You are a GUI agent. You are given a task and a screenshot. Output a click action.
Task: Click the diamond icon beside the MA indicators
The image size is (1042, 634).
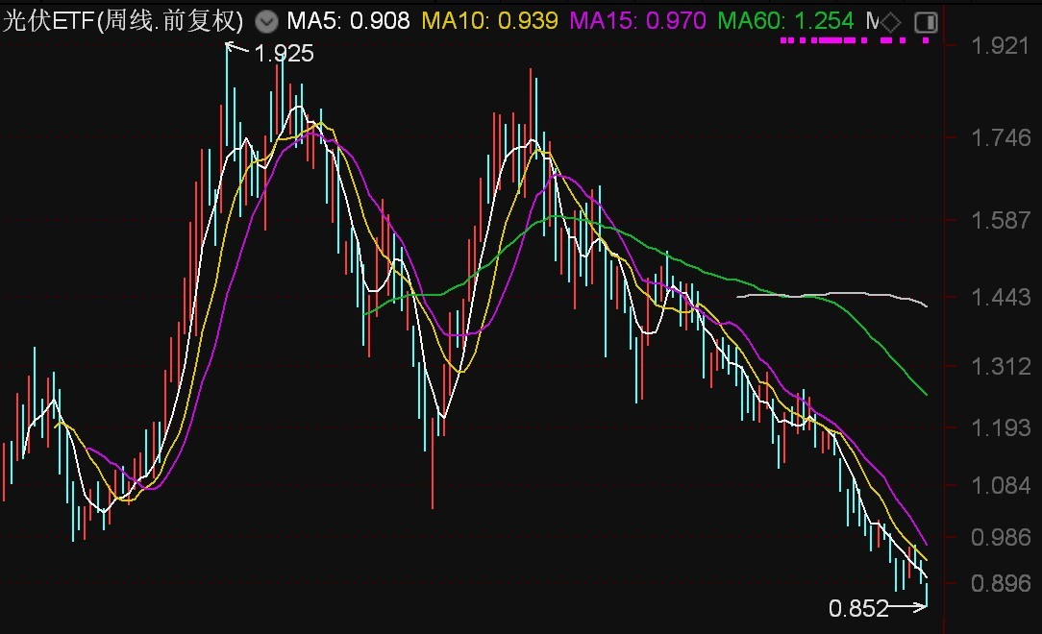(x=892, y=21)
